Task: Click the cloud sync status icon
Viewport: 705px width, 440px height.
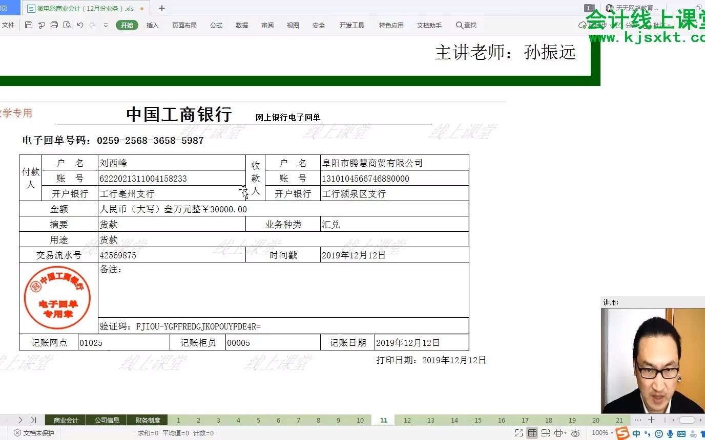Action: click(583, 25)
